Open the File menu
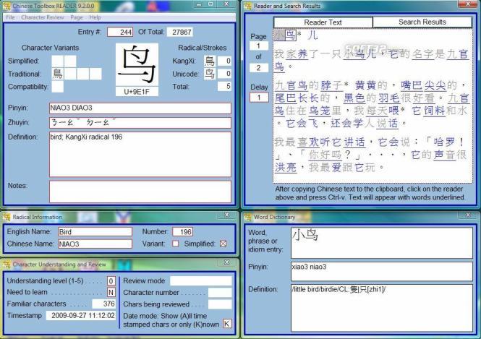 click(10, 17)
